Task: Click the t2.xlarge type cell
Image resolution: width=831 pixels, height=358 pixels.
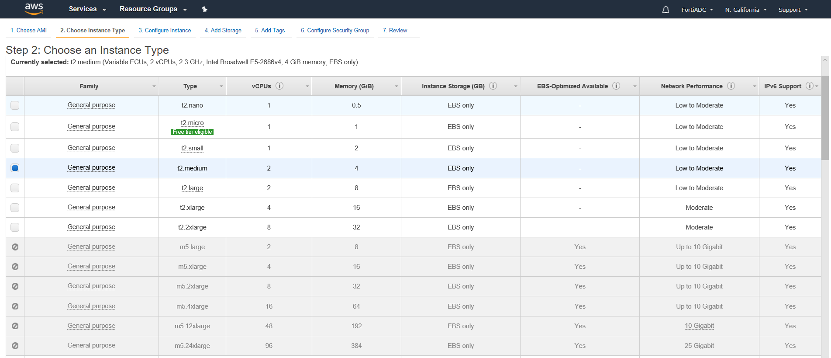Action: [192, 208]
